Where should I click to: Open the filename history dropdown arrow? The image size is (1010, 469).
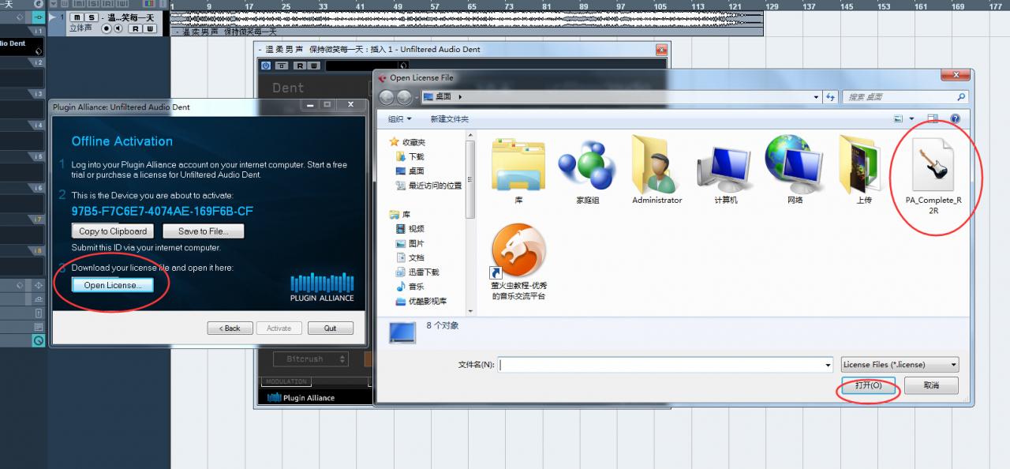pyautogui.click(x=828, y=365)
